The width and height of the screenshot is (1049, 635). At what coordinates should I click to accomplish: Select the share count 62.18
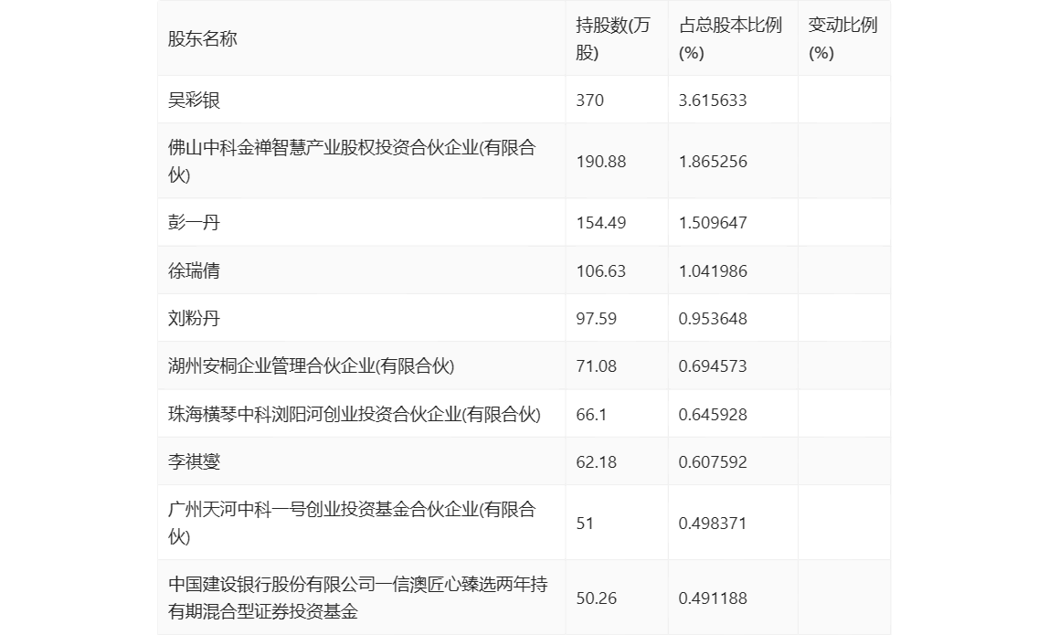click(596, 461)
